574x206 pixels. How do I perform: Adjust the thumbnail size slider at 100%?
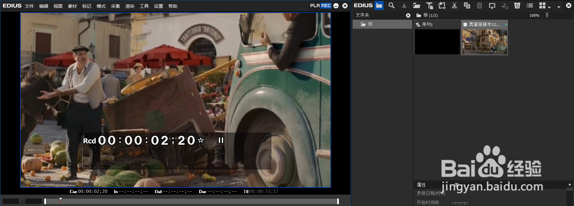coord(547,15)
